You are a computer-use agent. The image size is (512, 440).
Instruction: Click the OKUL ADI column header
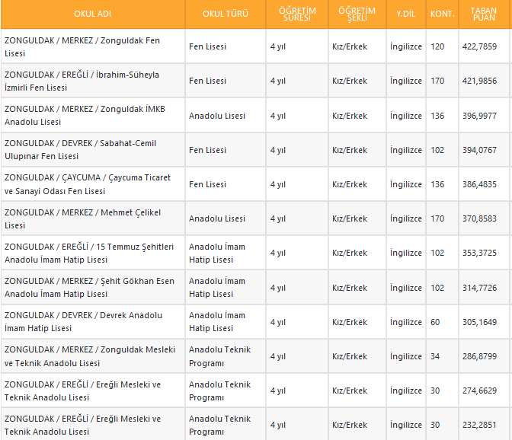coord(92,14)
